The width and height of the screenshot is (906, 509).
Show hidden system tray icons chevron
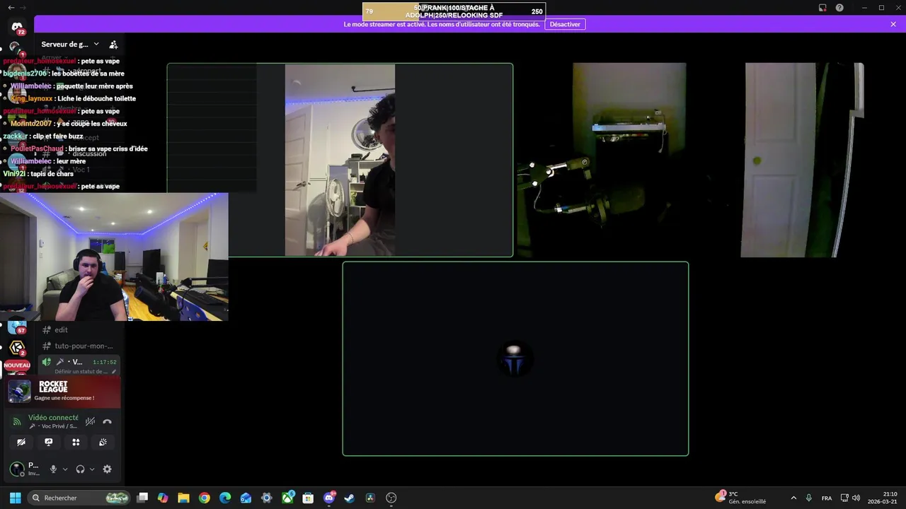point(793,498)
